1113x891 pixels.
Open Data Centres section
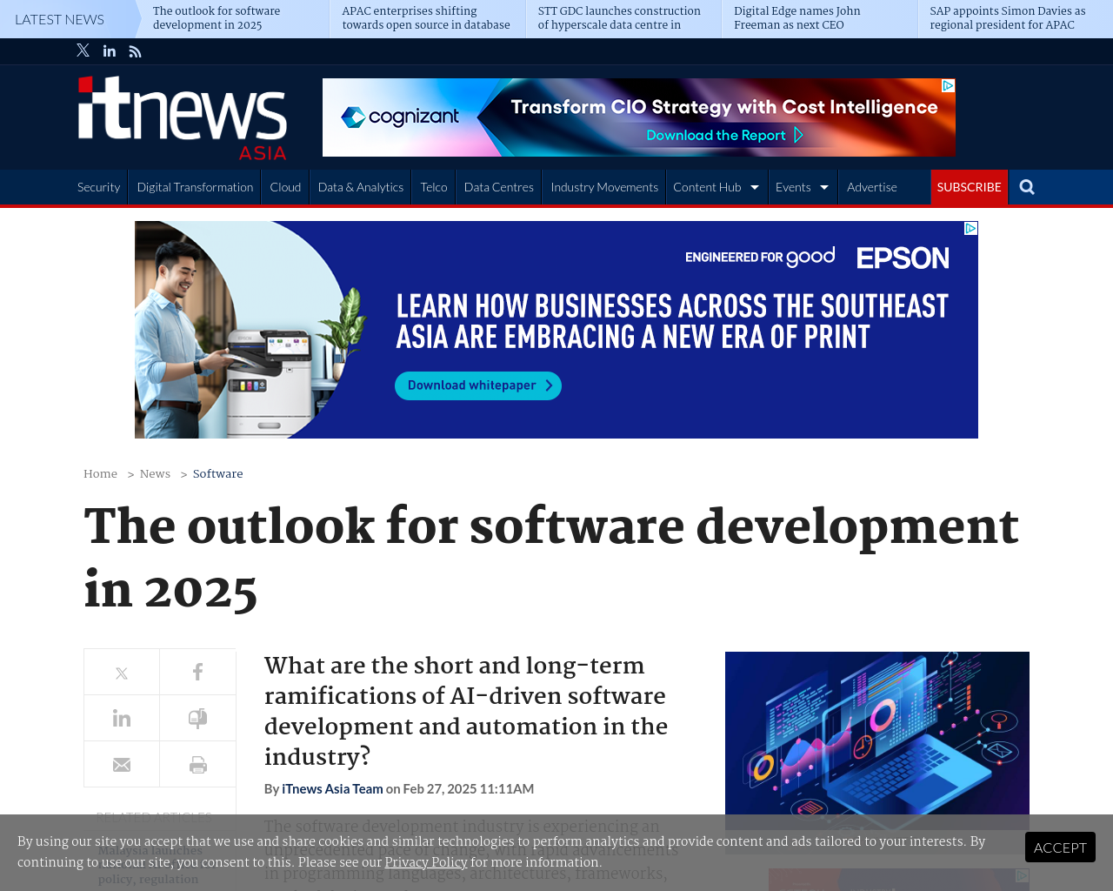point(499,187)
